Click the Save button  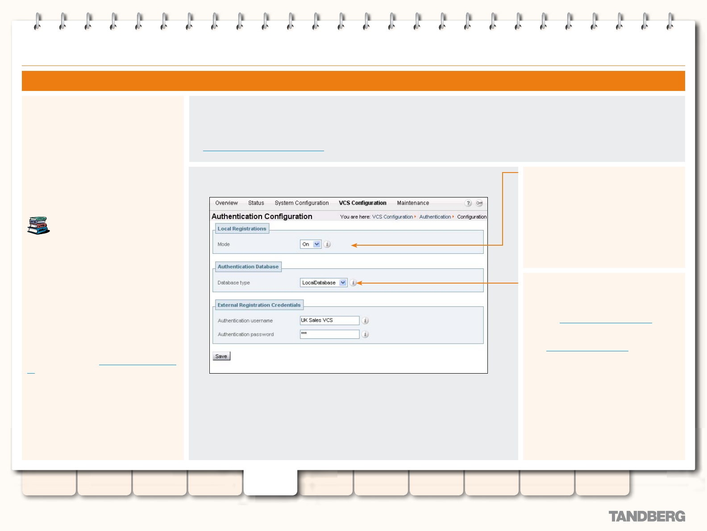click(x=221, y=356)
